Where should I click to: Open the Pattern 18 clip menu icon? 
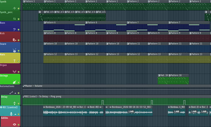tap(169, 75)
